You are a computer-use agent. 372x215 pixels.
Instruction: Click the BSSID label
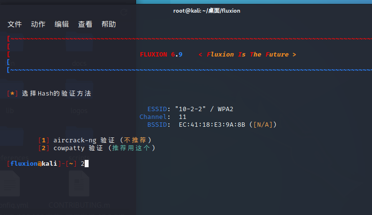pyautogui.click(x=157, y=125)
